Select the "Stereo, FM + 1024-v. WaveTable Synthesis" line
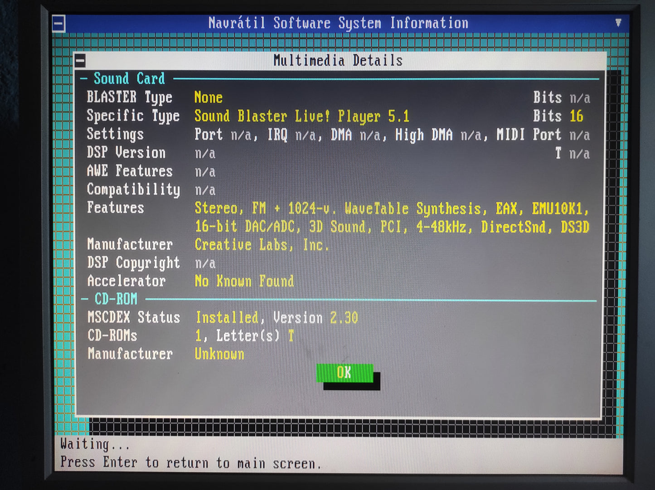Viewport: 655px width, 490px height. 392,209
